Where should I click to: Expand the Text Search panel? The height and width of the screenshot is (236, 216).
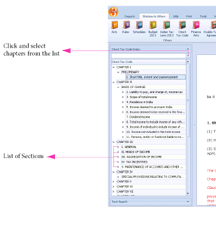pyautogui.click(x=188, y=202)
